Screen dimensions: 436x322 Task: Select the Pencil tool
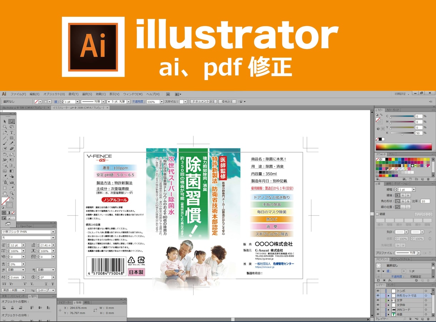point(12,143)
